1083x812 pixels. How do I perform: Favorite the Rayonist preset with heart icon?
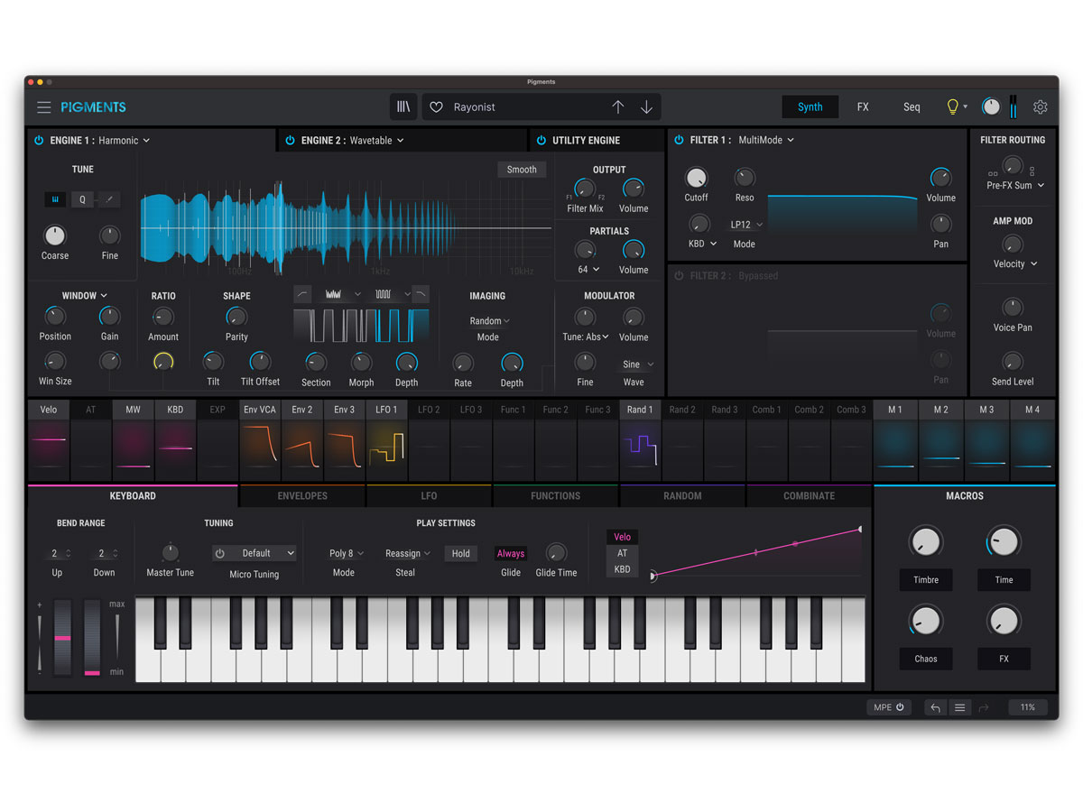click(436, 107)
